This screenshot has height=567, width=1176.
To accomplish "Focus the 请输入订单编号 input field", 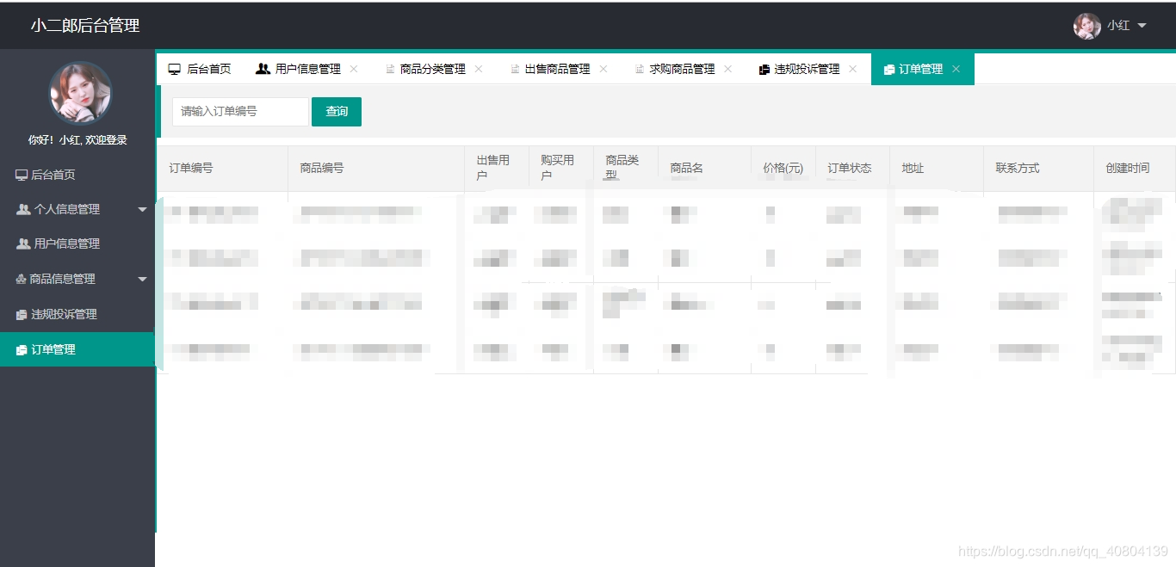I will point(240,112).
